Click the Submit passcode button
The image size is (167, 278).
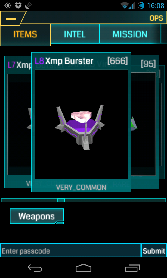click(x=154, y=251)
